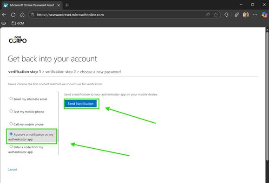View site information lock icon
The height and width of the screenshot is (183, 269).
(x=33, y=15)
